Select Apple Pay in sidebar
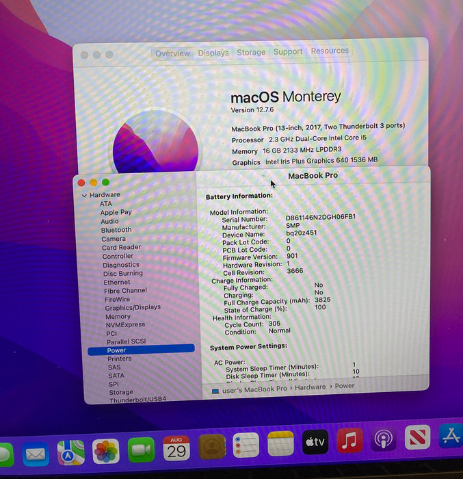Image resolution: width=463 pixels, height=479 pixels. click(116, 212)
